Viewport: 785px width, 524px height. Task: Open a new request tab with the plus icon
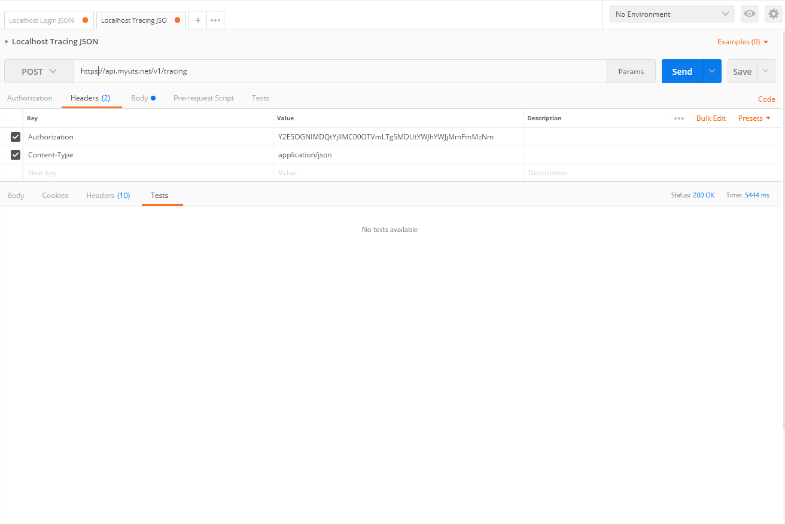197,20
